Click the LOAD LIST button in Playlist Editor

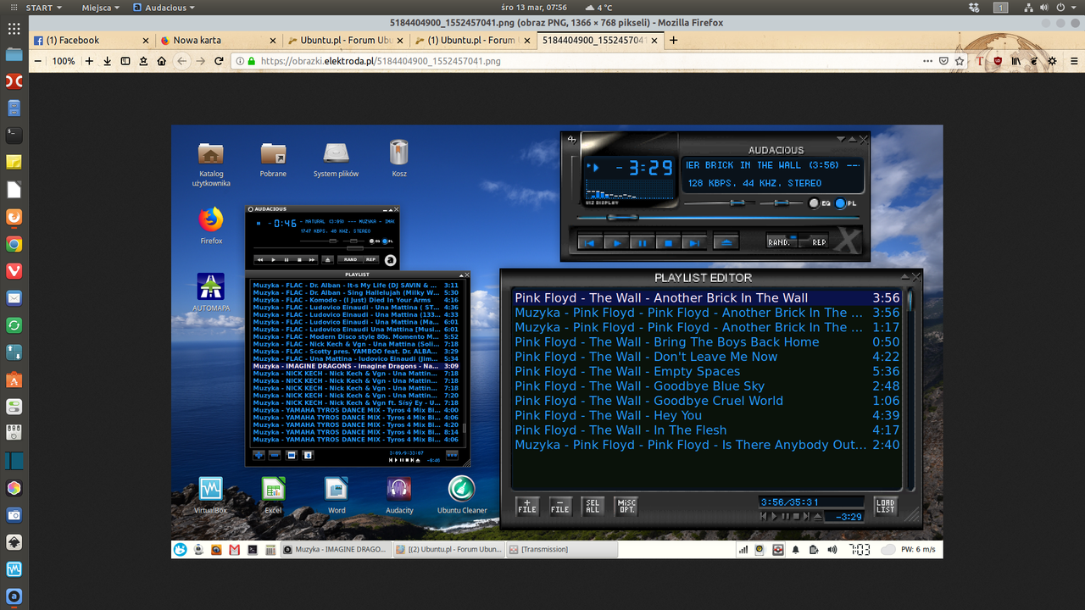point(885,507)
